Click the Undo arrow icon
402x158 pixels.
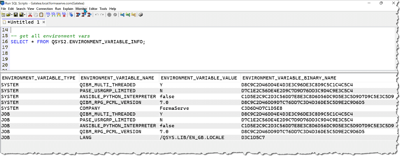click(x=97, y=15)
